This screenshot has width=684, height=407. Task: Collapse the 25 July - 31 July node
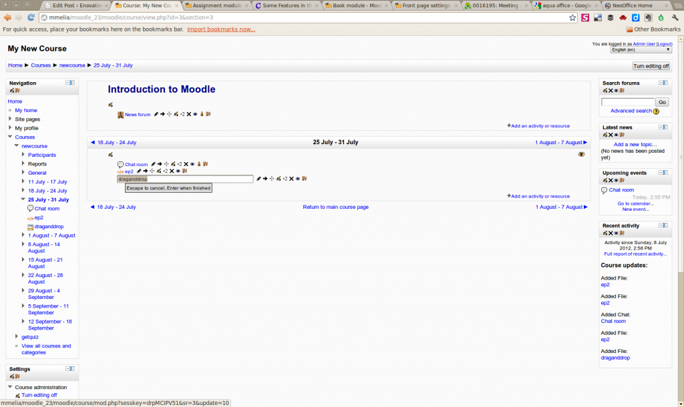click(23, 199)
